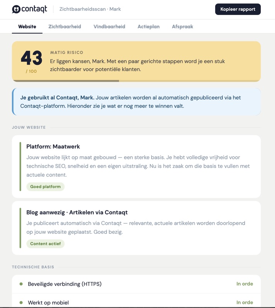This screenshot has height=308, width=275.
Task: Click the In orde status for HTTPS
Action: click(244, 284)
